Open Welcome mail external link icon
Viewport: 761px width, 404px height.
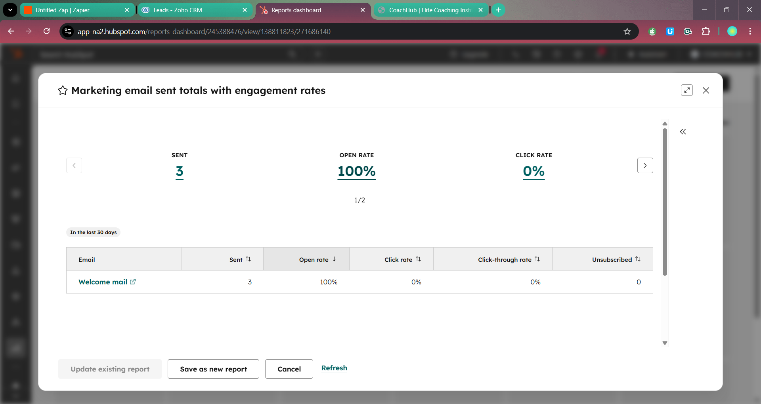coord(133,282)
